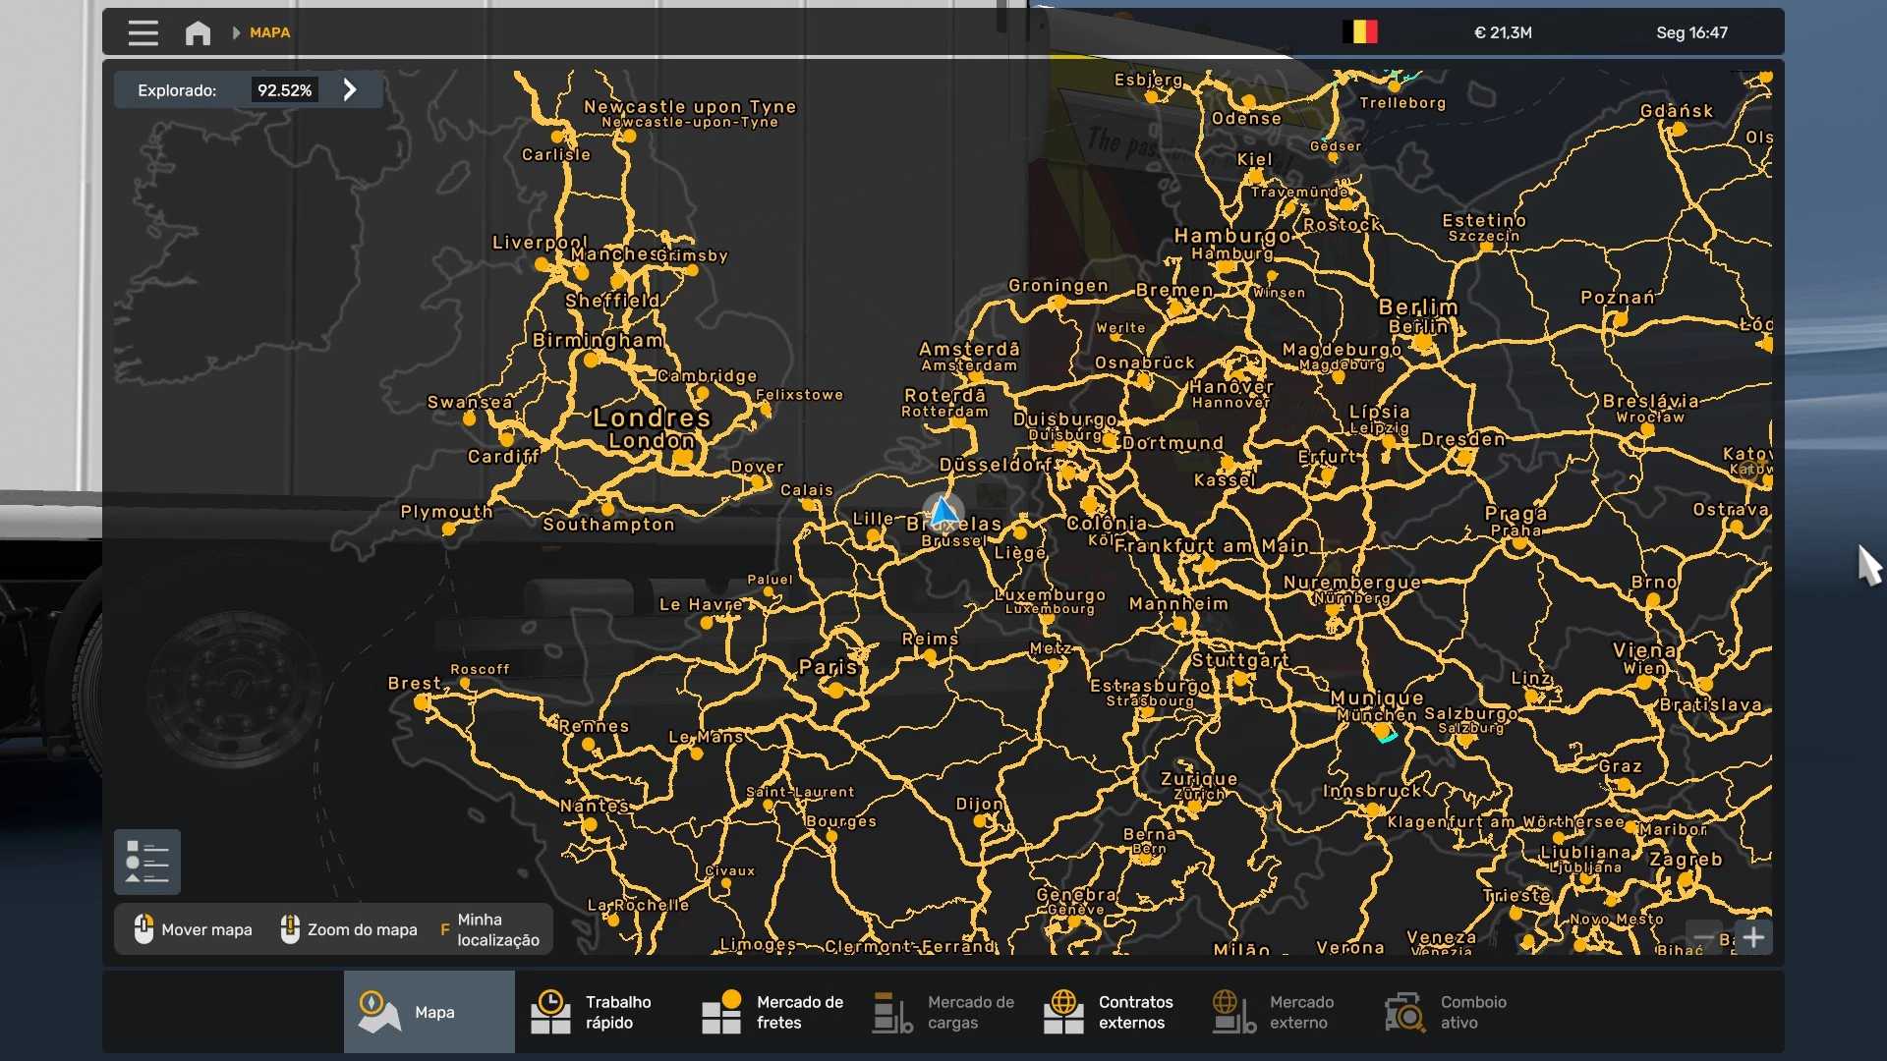Zoom in with the plus button

pyautogui.click(x=1753, y=937)
